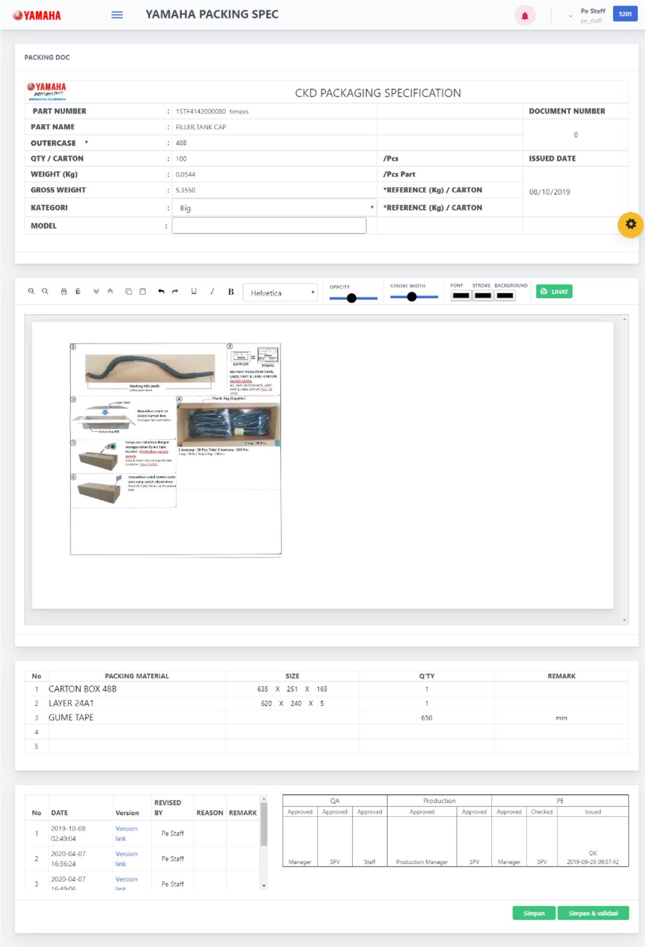This screenshot has height=947, width=645.
Task: Open the Helvetica font dropdown
Action: tap(281, 293)
